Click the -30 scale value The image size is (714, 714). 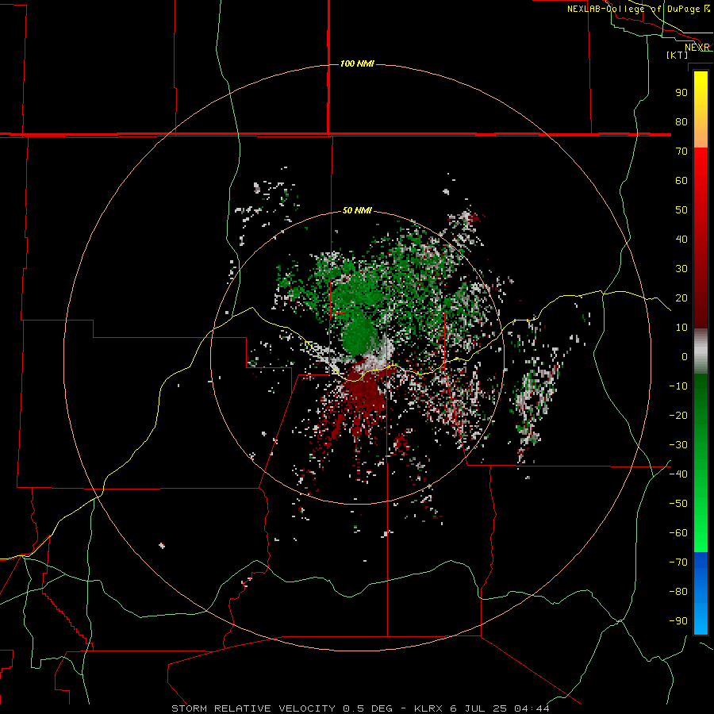(x=678, y=445)
